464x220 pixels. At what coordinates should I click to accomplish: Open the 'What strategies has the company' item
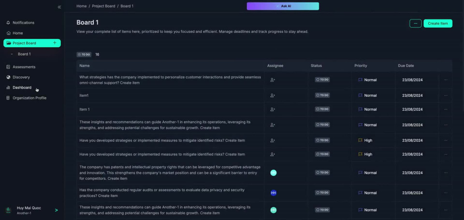coord(170,80)
